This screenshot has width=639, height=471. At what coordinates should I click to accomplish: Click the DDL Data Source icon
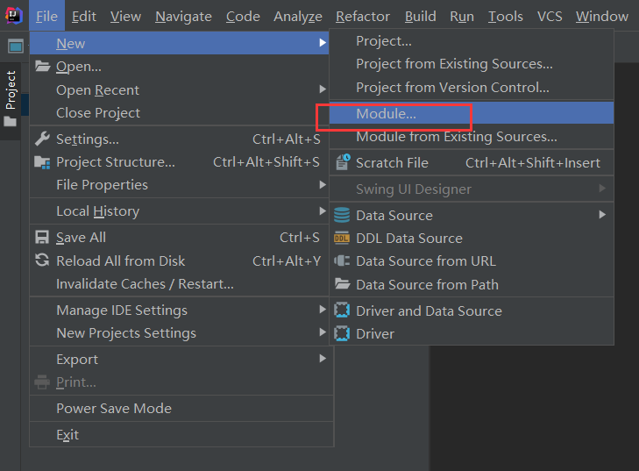tap(342, 239)
